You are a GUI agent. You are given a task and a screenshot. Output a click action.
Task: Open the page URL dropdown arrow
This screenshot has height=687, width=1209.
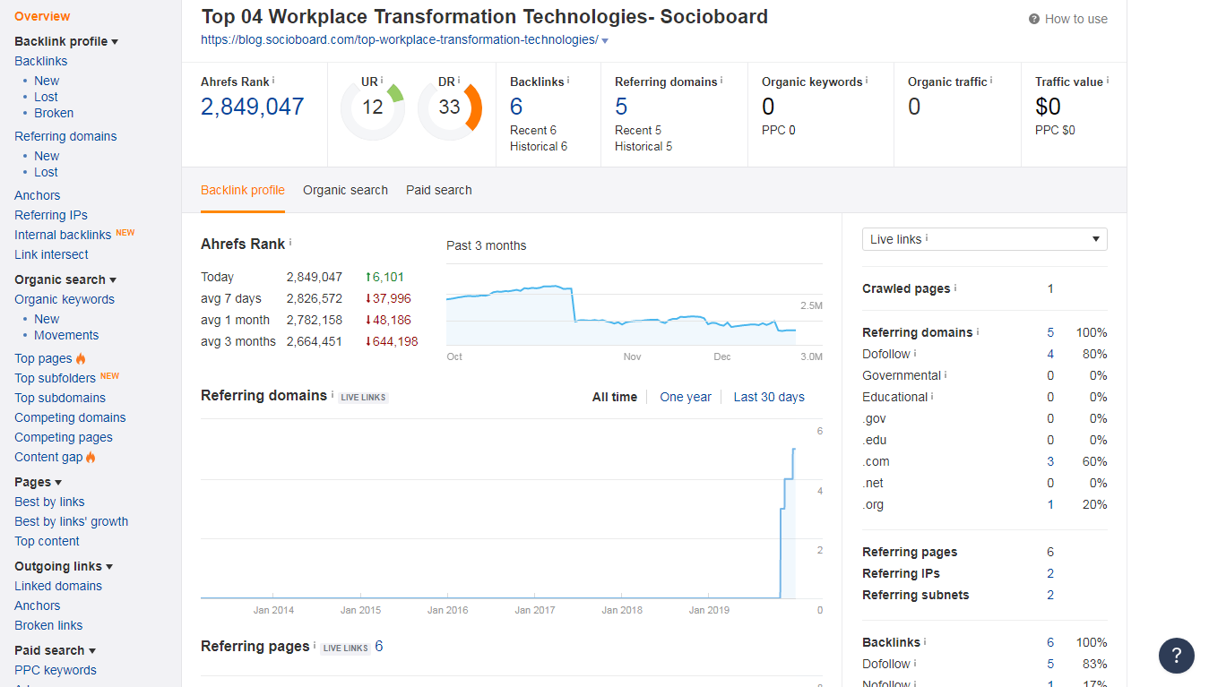tap(605, 41)
